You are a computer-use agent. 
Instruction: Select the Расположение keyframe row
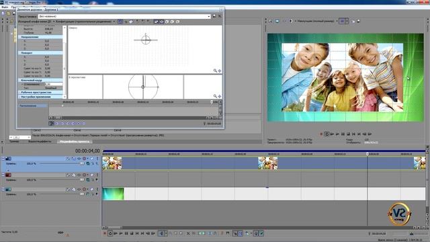(x=33, y=106)
